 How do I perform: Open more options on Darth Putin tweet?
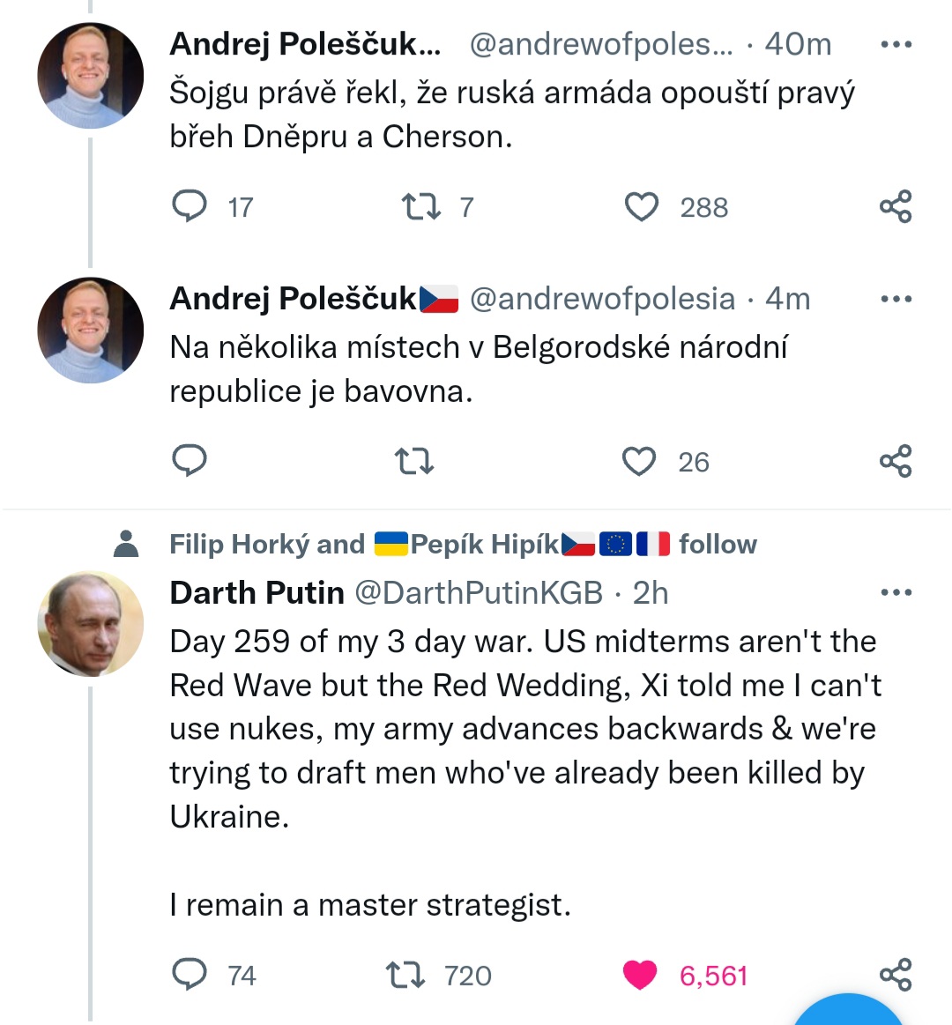click(x=896, y=592)
